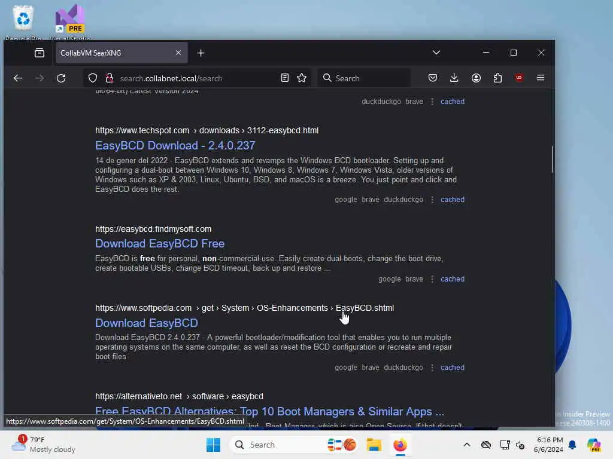
Task: Open cached link beside duckduckgo brave at top
Action: tap(453, 102)
